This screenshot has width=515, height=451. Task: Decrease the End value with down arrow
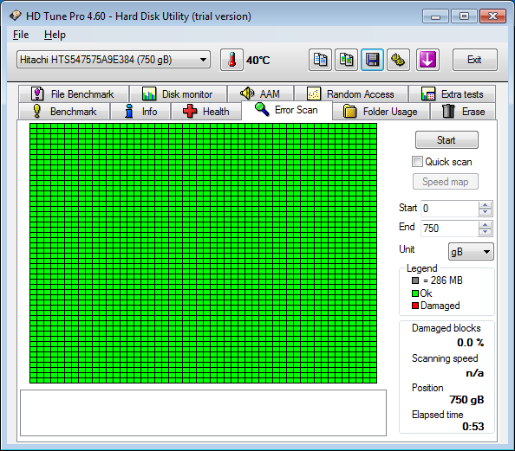pos(486,232)
